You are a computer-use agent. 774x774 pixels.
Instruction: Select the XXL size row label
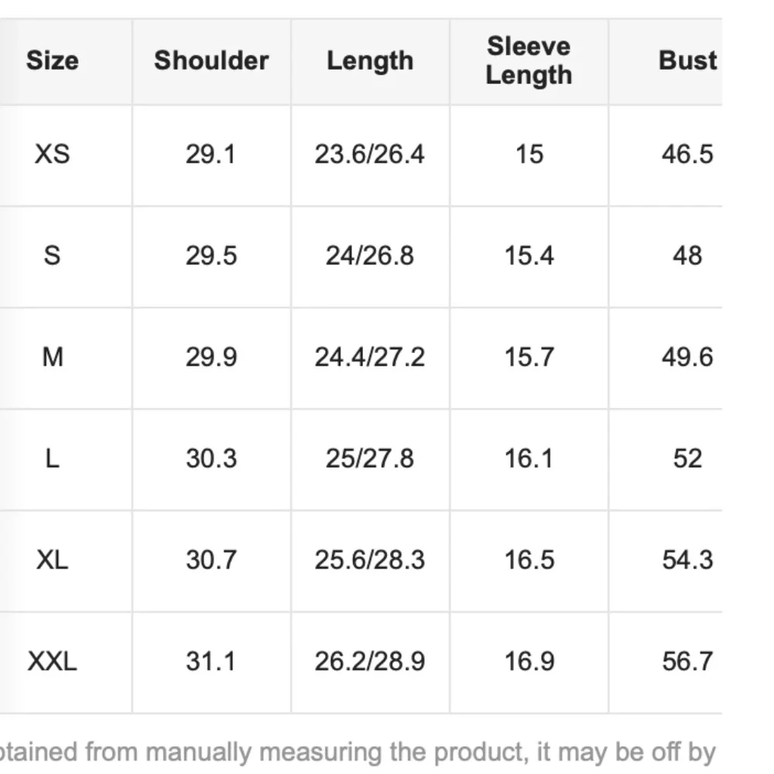pyautogui.click(x=52, y=662)
